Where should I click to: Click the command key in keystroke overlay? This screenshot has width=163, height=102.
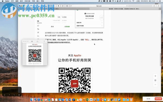tap(19, 95)
